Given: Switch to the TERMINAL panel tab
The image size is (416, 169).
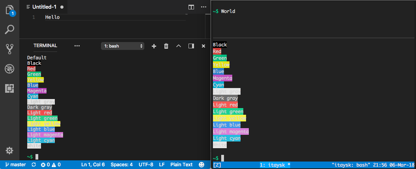Looking at the screenshot, I should pyautogui.click(x=45, y=46).
